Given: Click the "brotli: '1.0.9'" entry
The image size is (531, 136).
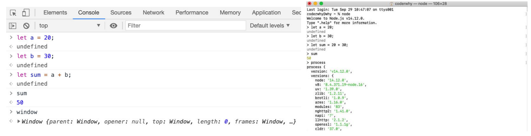Looking at the screenshot, I should tap(332, 98).
